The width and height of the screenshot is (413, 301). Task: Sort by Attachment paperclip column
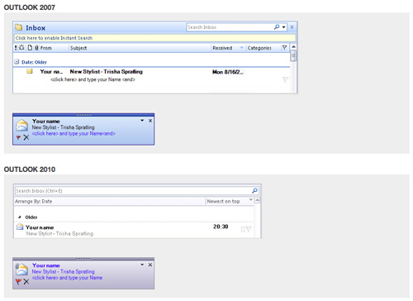(36, 48)
